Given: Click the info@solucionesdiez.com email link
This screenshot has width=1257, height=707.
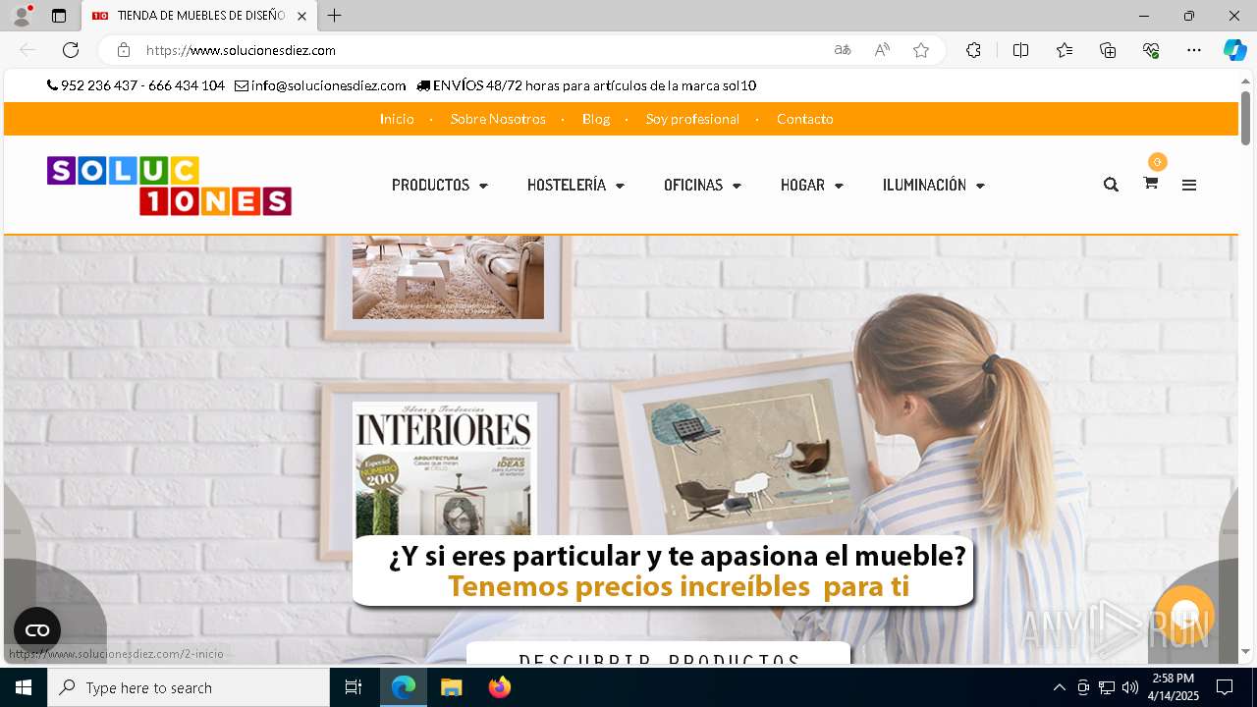Looking at the screenshot, I should [328, 85].
